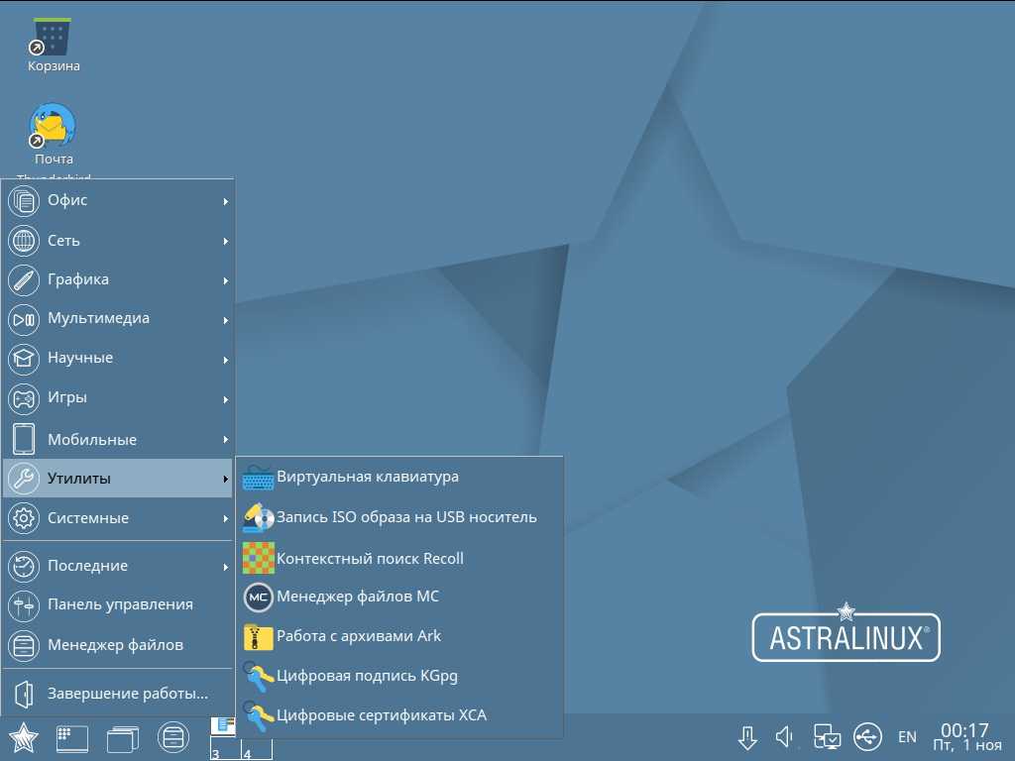This screenshot has height=761, width=1015.
Task: Expand the Офис submenu
Action: tap(117, 200)
